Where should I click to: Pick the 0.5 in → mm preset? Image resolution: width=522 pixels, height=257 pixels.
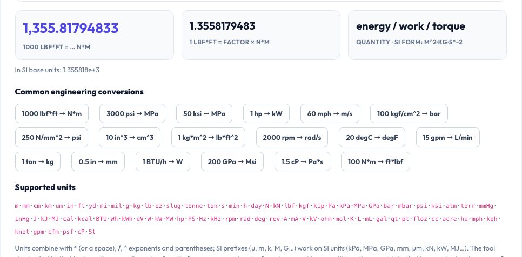[98, 161]
